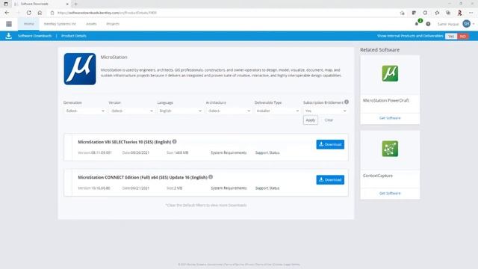478x269 pixels.
Task: Open the Subscription Entitlement dropdown
Action: pos(326,111)
